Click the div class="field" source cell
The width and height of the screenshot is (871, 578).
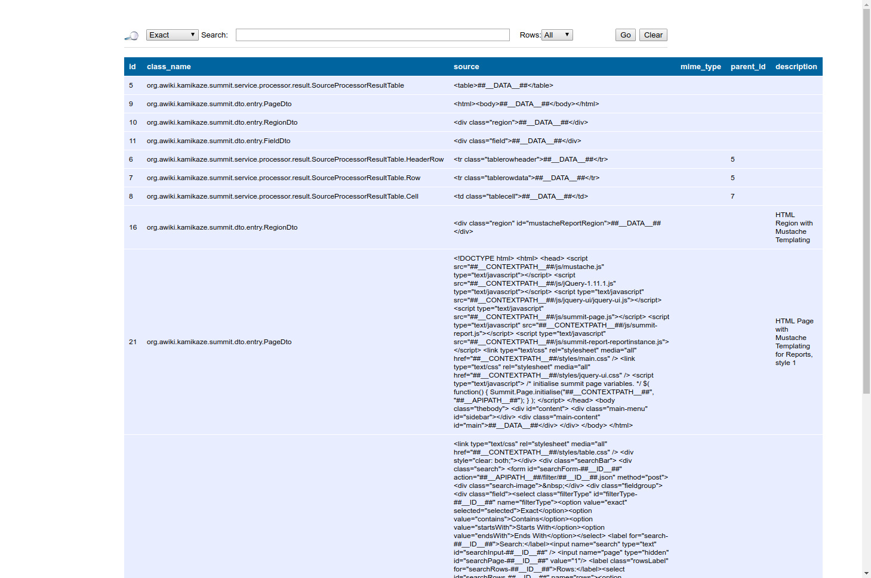517,141
